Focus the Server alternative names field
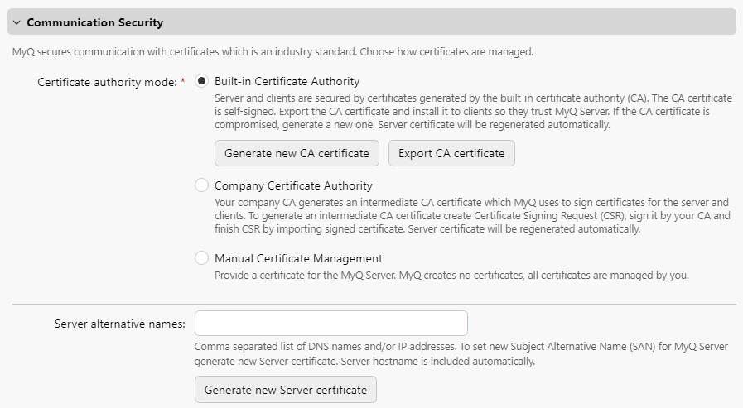The width and height of the screenshot is (743, 408). [x=330, y=323]
